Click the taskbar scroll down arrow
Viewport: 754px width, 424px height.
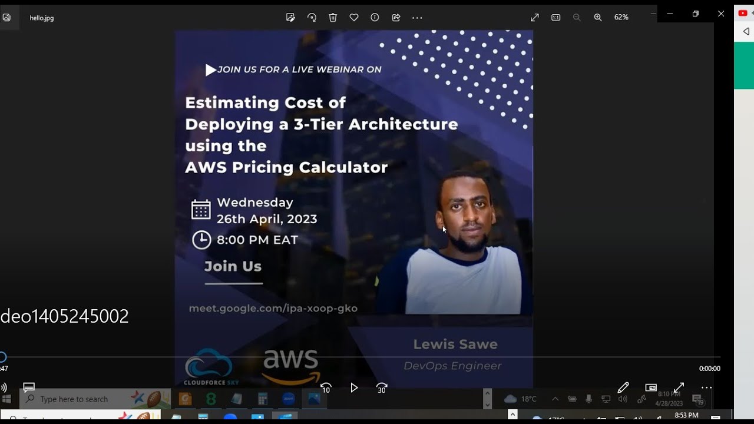click(487, 405)
